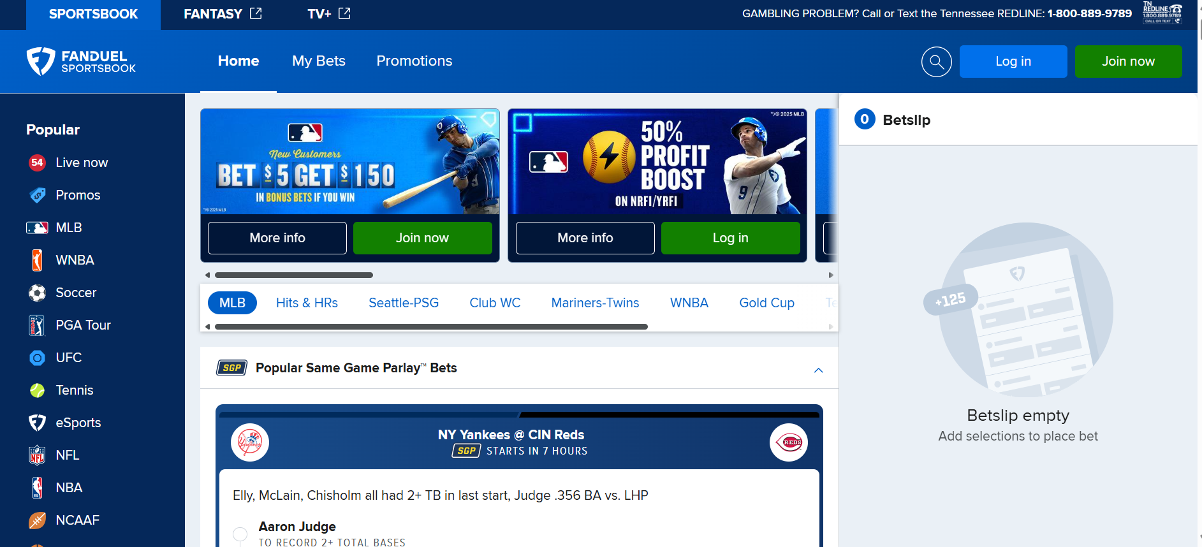Screen dimensions: 1202x547
Task: Click the NFL shield logo icon
Action: click(37, 455)
